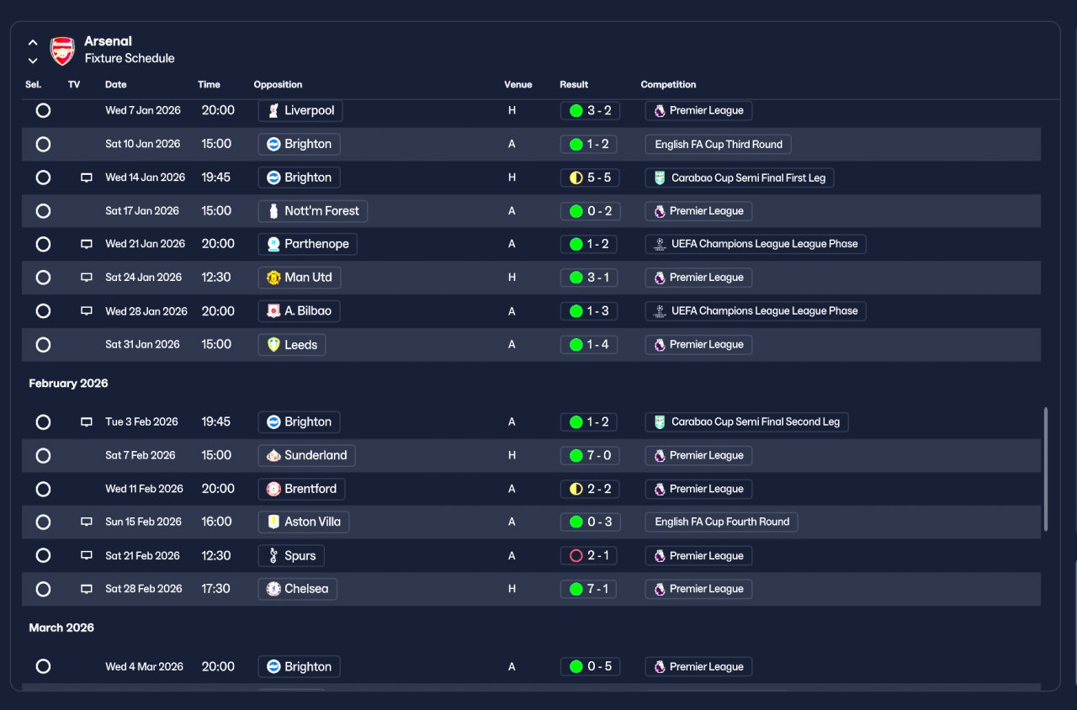Collapse panel with the up chevron
Viewport: 1077px width, 710px height.
(x=33, y=42)
